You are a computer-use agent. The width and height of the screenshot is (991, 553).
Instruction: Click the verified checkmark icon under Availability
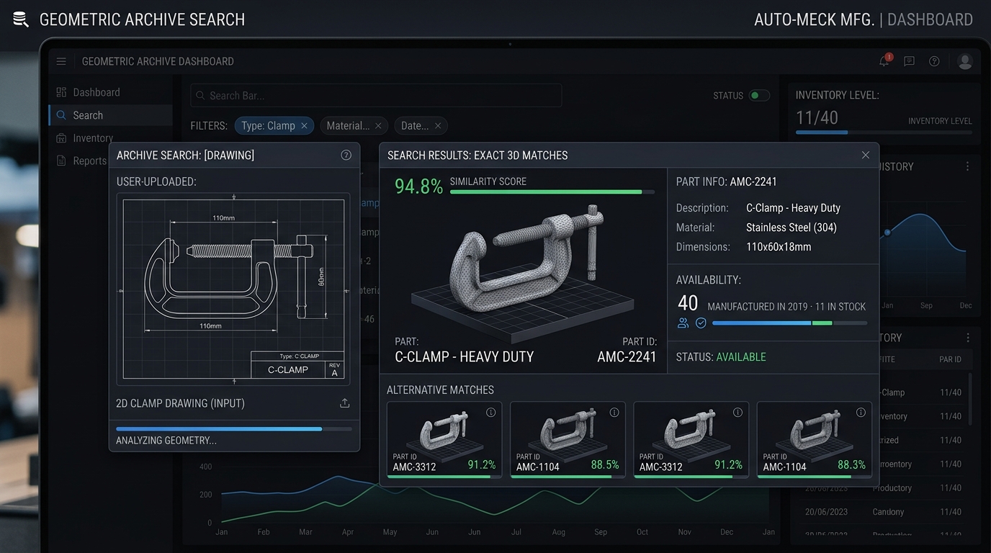(701, 323)
